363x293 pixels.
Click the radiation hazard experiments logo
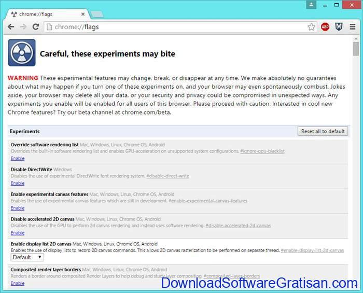click(x=22, y=53)
